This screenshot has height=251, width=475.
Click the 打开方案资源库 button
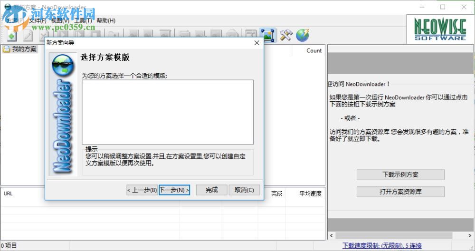coord(400,192)
